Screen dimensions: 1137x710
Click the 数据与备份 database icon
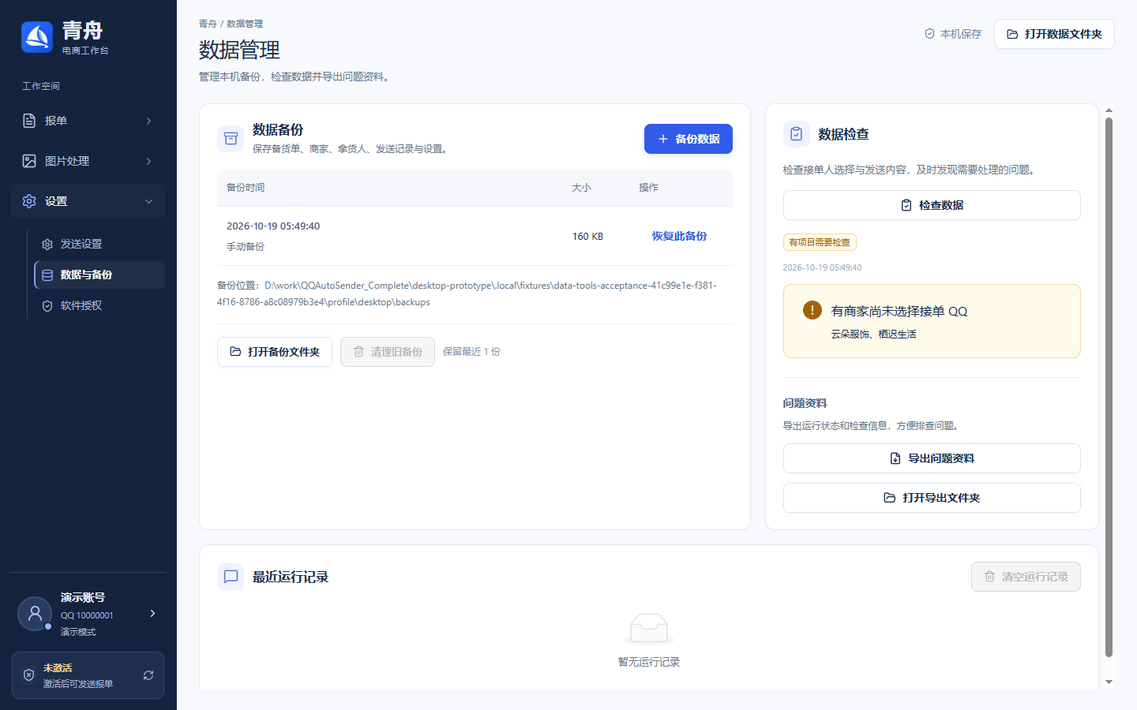pyautogui.click(x=47, y=275)
